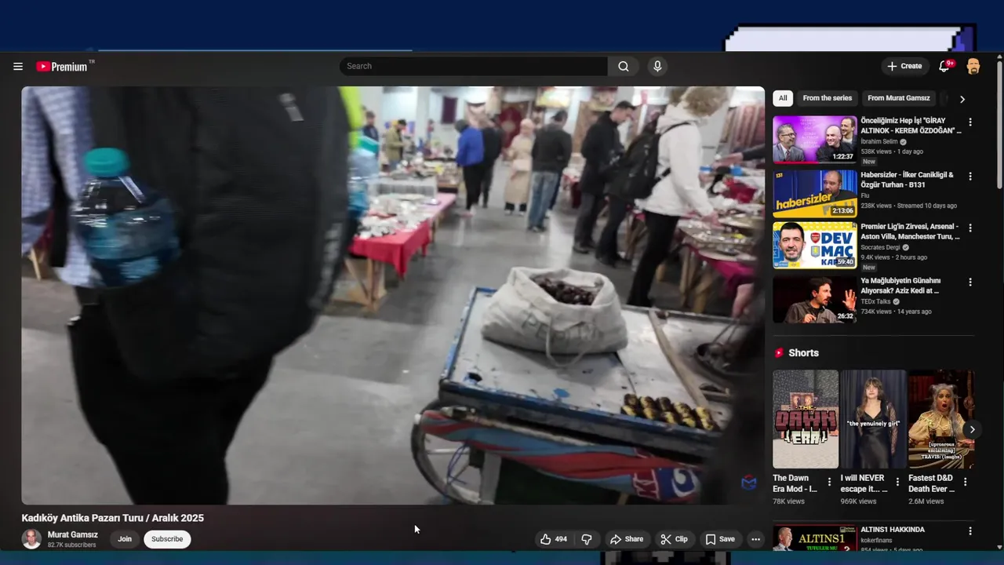The height and width of the screenshot is (565, 1004).
Task: Open the account avatar menu
Action: [x=973, y=67]
